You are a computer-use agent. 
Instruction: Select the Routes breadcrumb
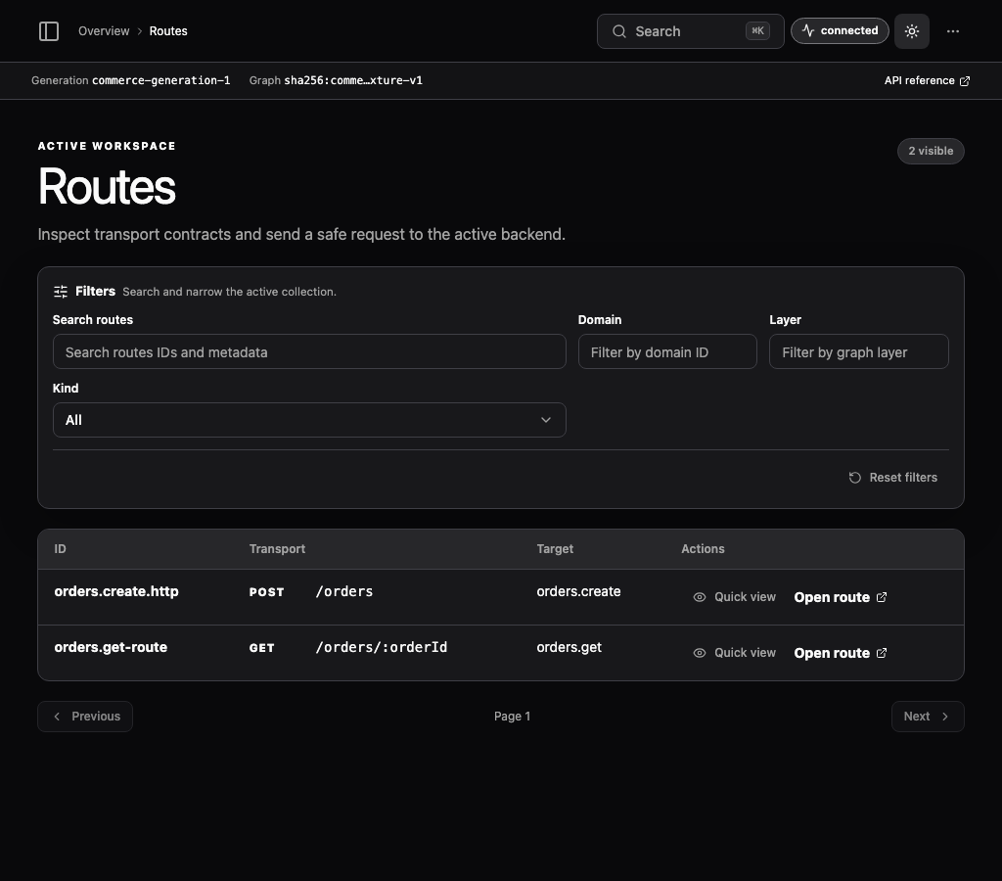click(x=168, y=31)
